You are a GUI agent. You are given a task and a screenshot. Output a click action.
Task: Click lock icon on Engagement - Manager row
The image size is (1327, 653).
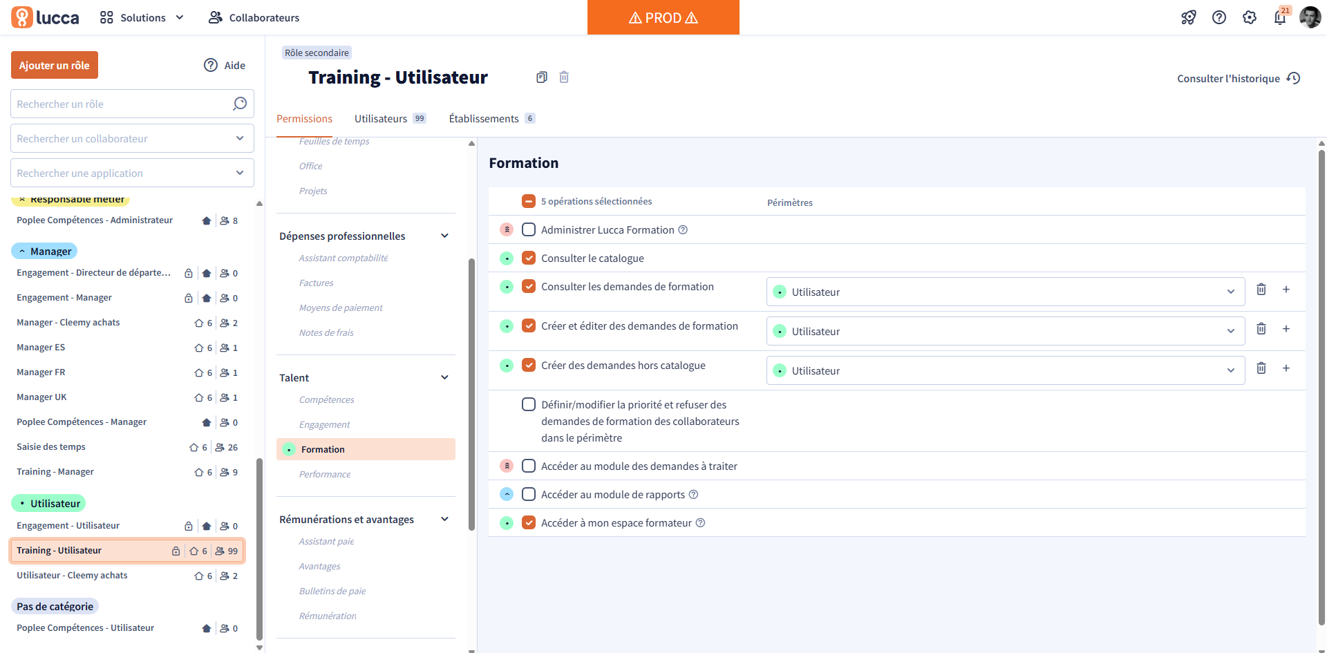(x=189, y=299)
